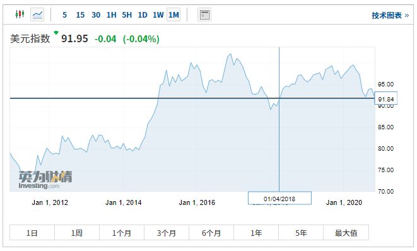Show the 3个月 time range
The height and width of the screenshot is (251, 417).
pyautogui.click(x=167, y=233)
